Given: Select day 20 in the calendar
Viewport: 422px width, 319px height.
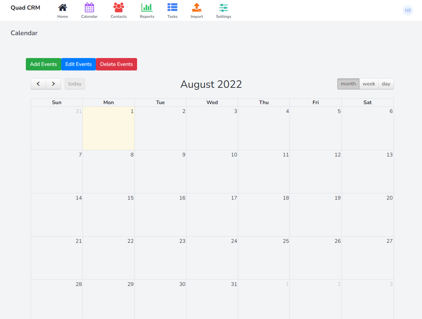Looking at the screenshot, I should coord(367,215).
